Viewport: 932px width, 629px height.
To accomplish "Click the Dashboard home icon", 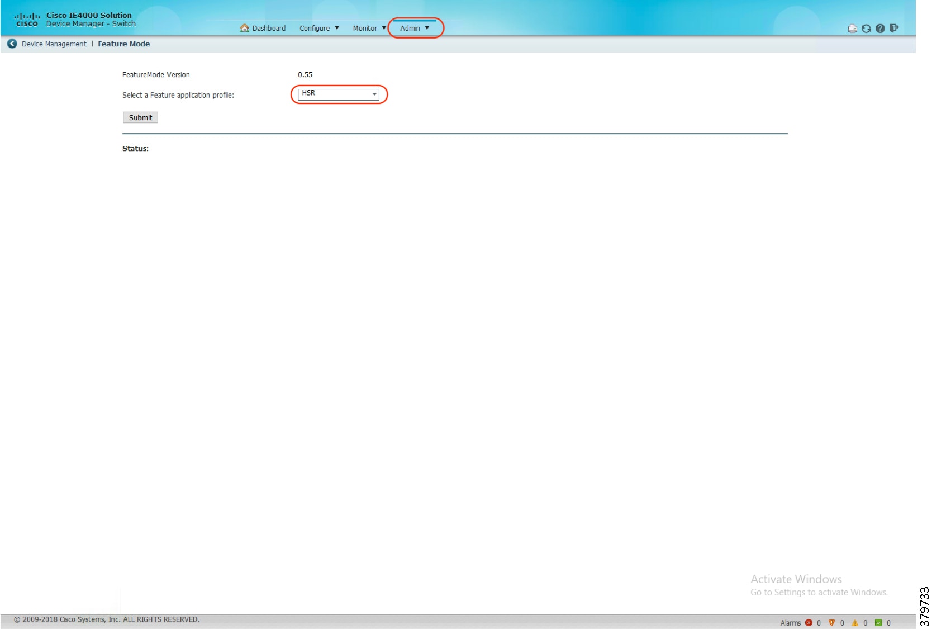I will [244, 28].
